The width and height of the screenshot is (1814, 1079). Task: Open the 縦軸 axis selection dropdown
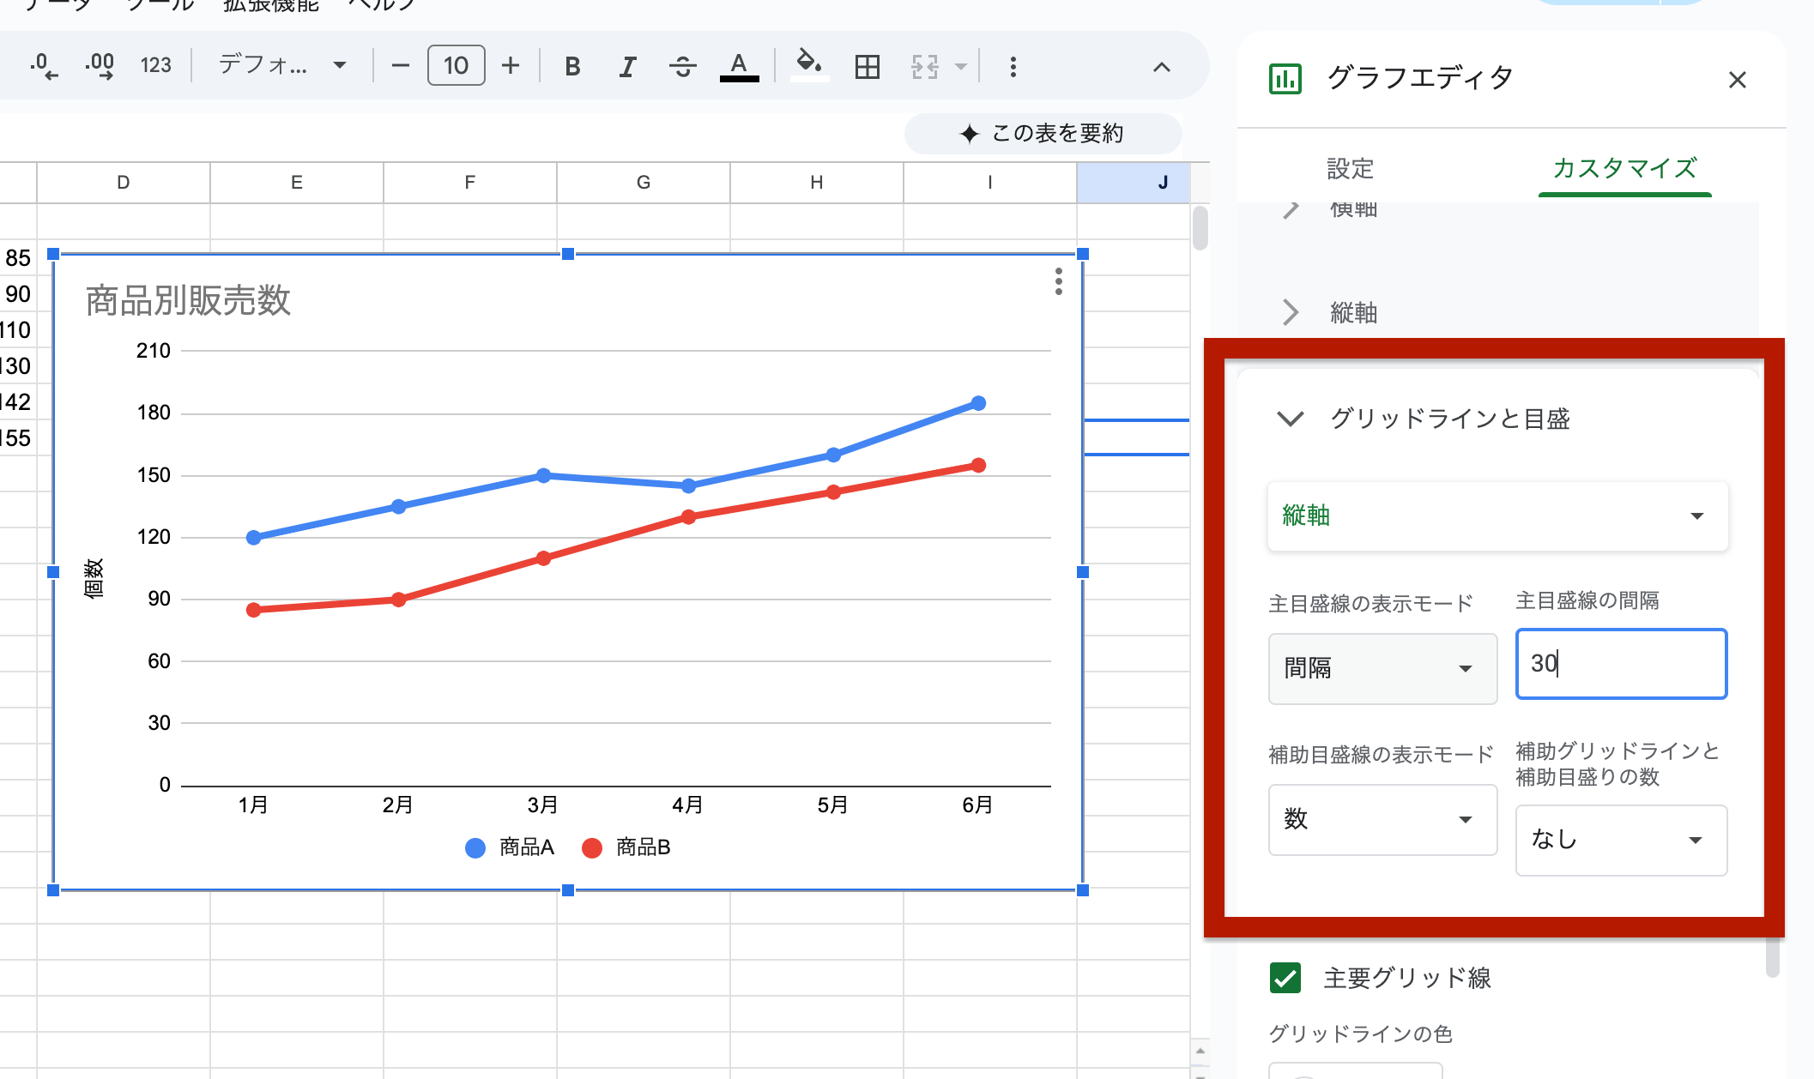pos(1497,515)
